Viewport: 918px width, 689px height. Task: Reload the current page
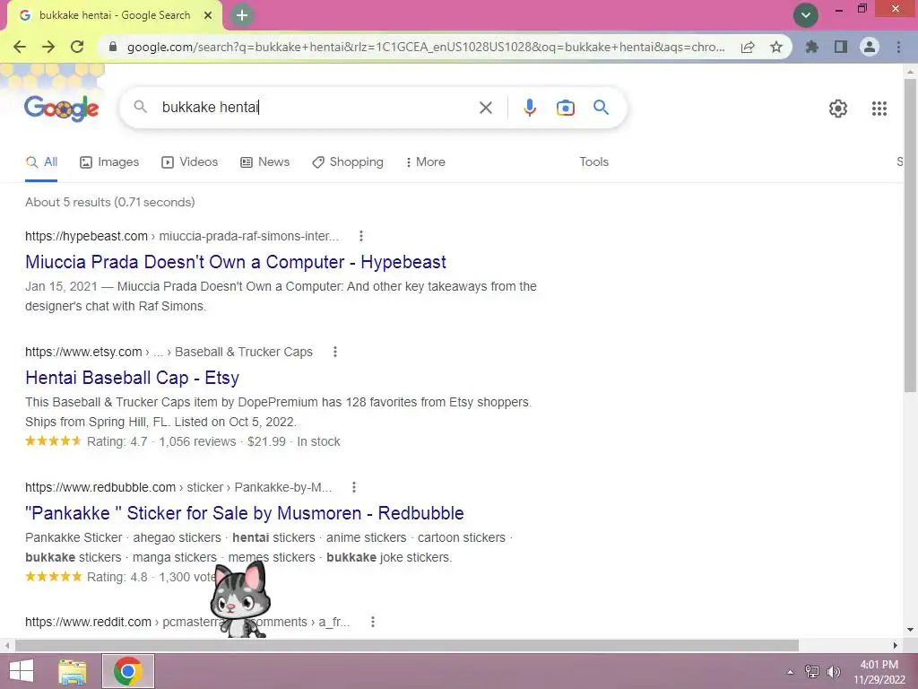click(77, 47)
